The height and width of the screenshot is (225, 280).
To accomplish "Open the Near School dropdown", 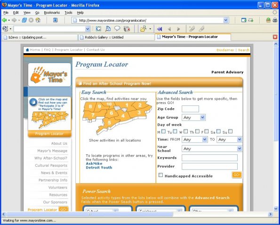I will coord(212,149).
